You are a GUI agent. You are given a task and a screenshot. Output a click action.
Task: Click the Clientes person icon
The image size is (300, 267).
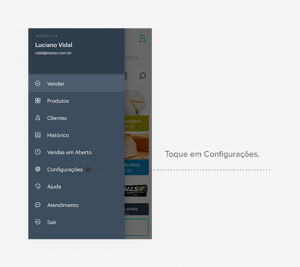pos(38,118)
